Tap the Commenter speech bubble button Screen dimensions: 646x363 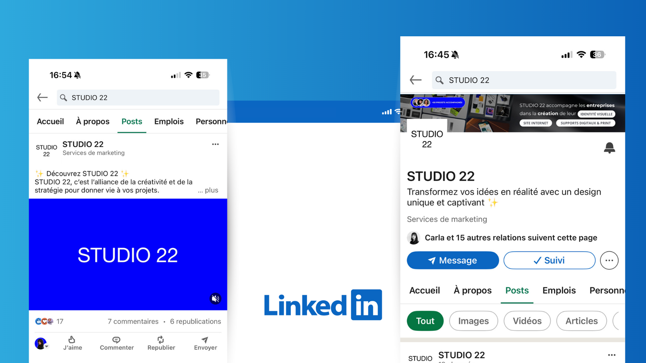coord(117,343)
